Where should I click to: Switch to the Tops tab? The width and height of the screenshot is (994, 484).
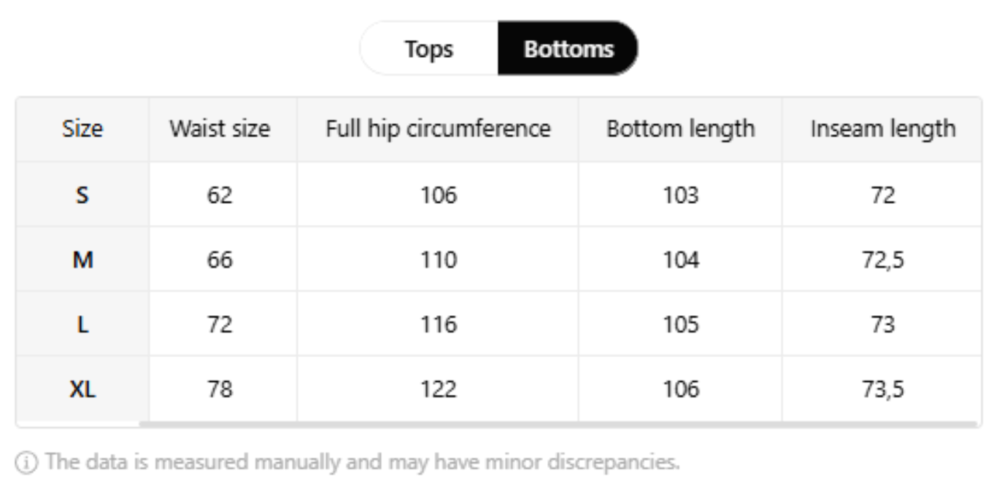[429, 49]
